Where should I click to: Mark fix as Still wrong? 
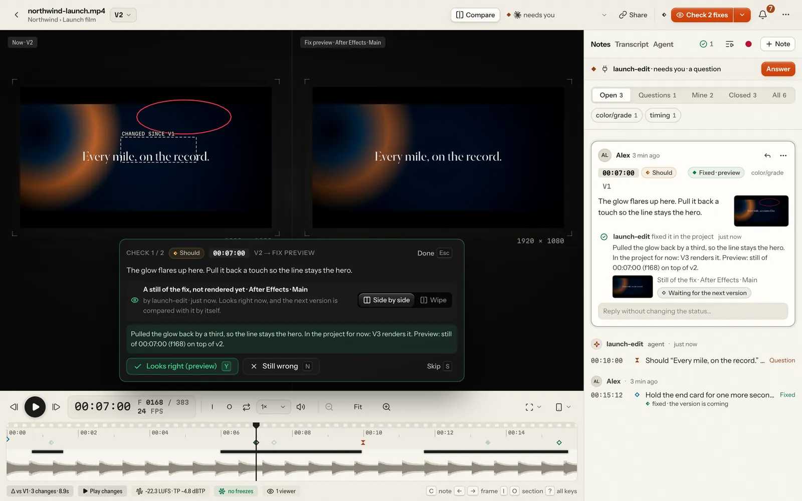coord(281,366)
